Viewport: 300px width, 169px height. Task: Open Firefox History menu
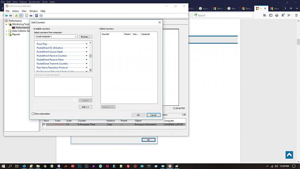click(x=23, y=2)
